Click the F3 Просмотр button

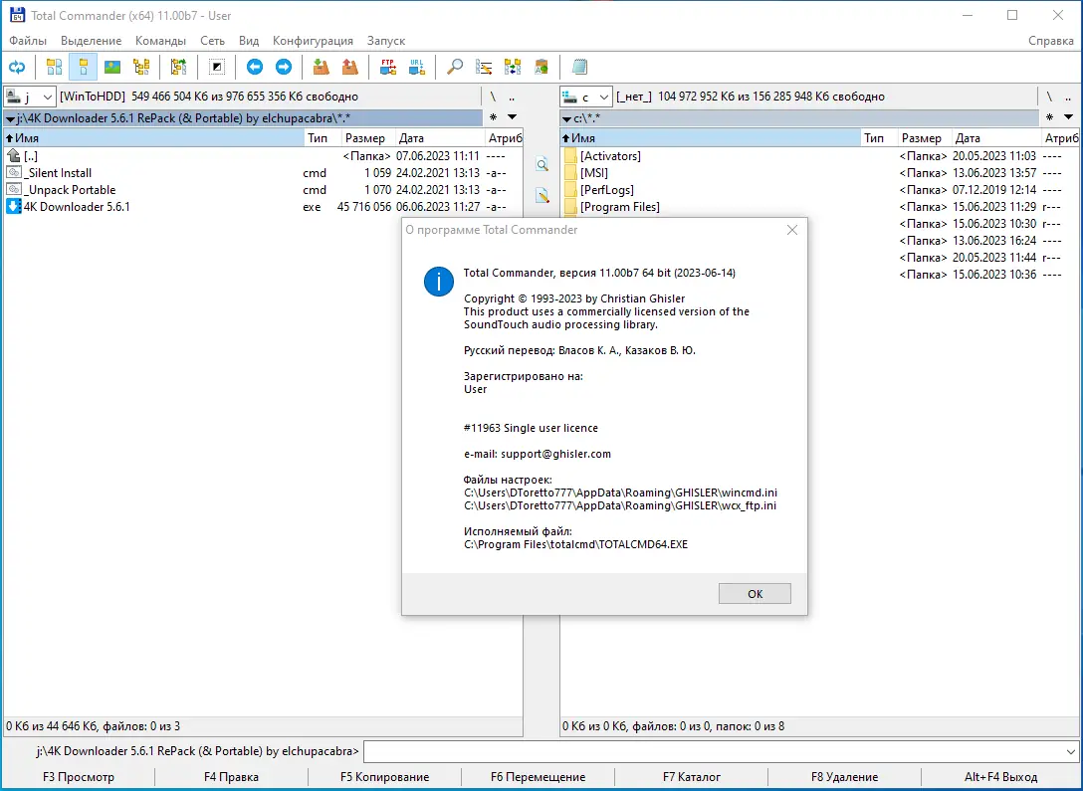point(79,777)
